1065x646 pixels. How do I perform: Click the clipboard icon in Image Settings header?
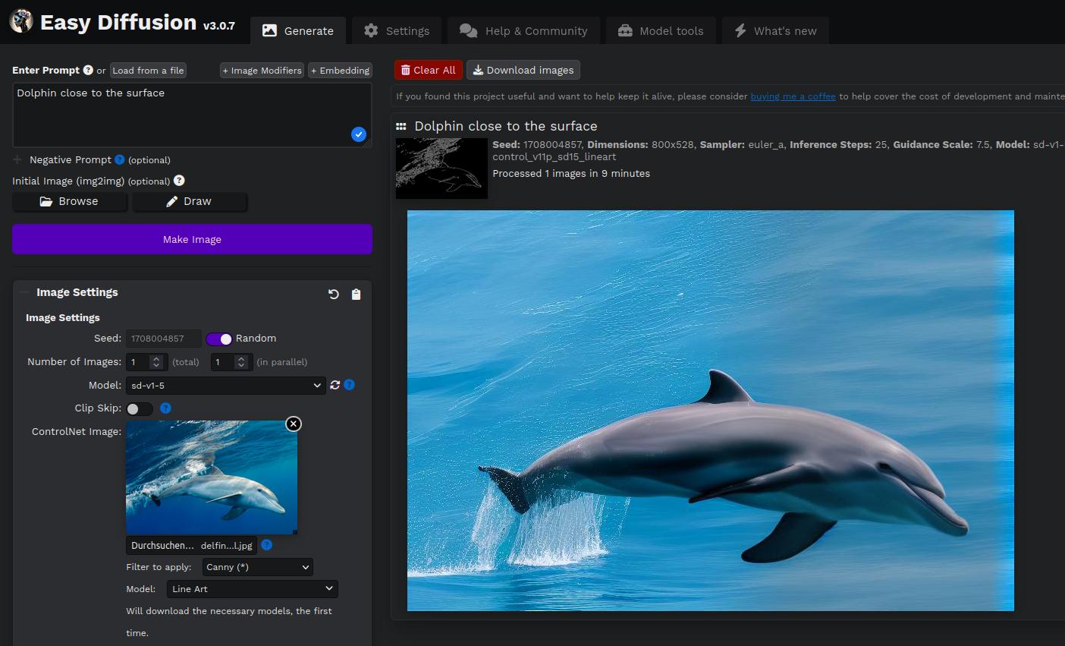pyautogui.click(x=357, y=294)
